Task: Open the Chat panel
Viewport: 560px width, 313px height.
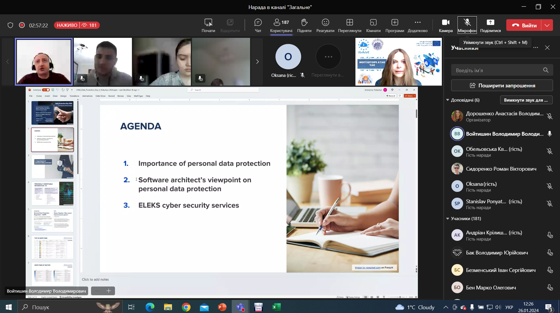Action: (x=258, y=25)
